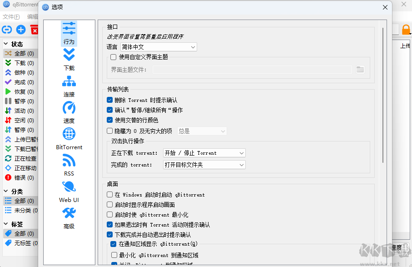Click the blue plus add torrent icon
The height and width of the screenshot is (267, 412).
point(21,30)
